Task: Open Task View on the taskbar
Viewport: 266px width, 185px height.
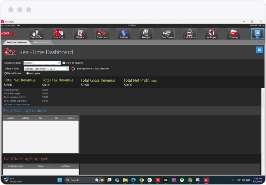Action: pyautogui.click(x=109, y=180)
